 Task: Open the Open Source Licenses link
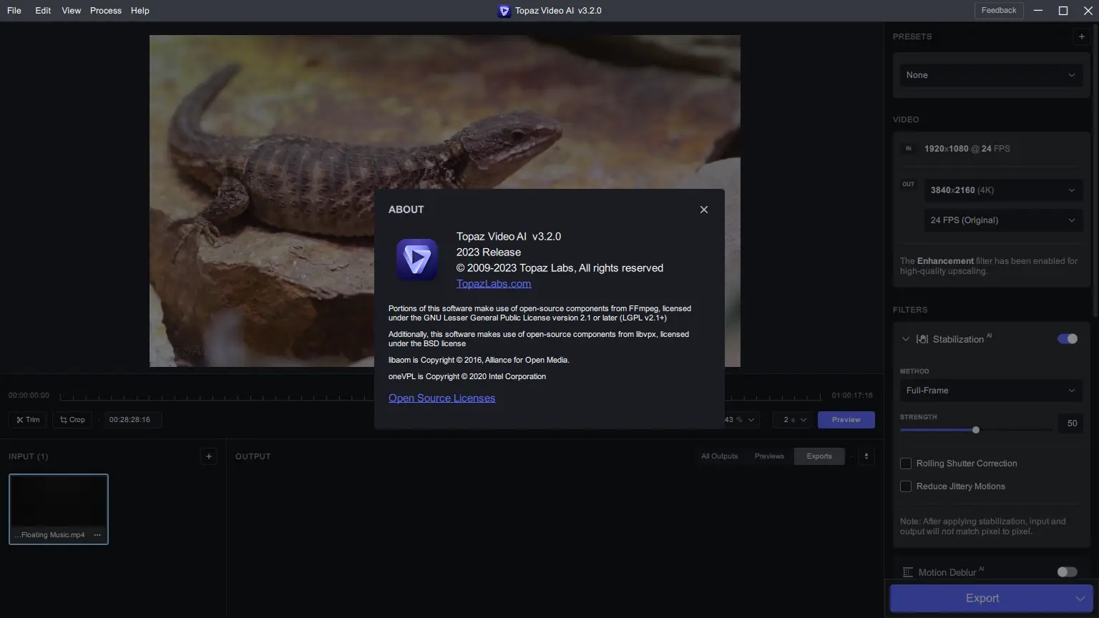[x=441, y=398]
